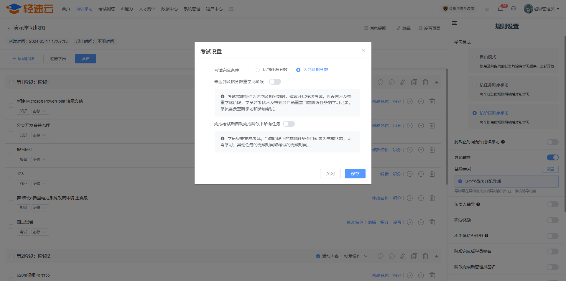Go to the 数据中心 menu
The height and width of the screenshot is (281, 566).
click(170, 9)
